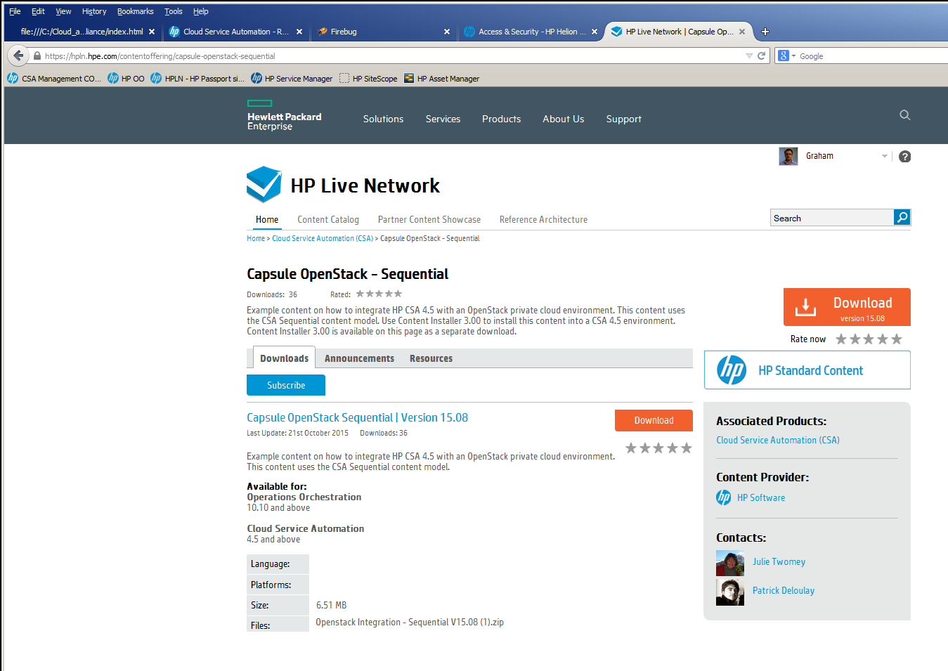Click the magnifier icon in HPE header

click(x=904, y=115)
